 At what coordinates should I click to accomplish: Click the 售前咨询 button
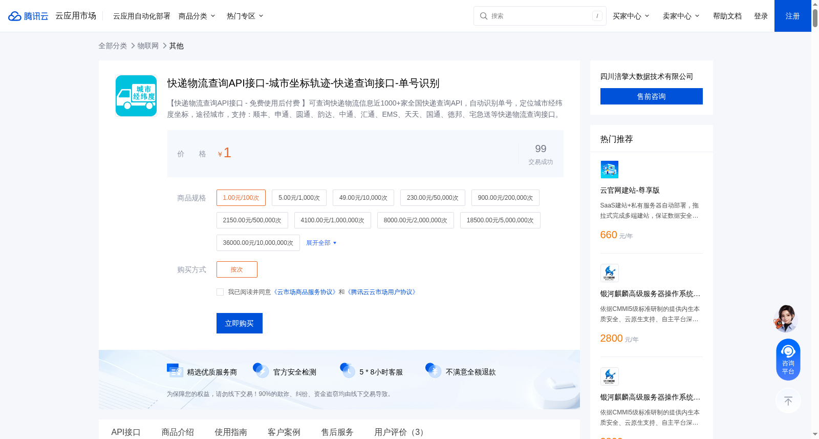[652, 96]
